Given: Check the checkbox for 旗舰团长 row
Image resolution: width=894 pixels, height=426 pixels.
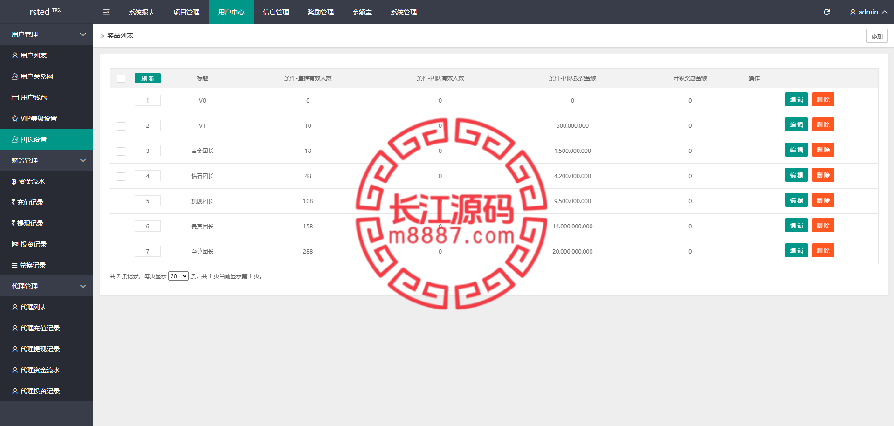Looking at the screenshot, I should click(x=121, y=202).
